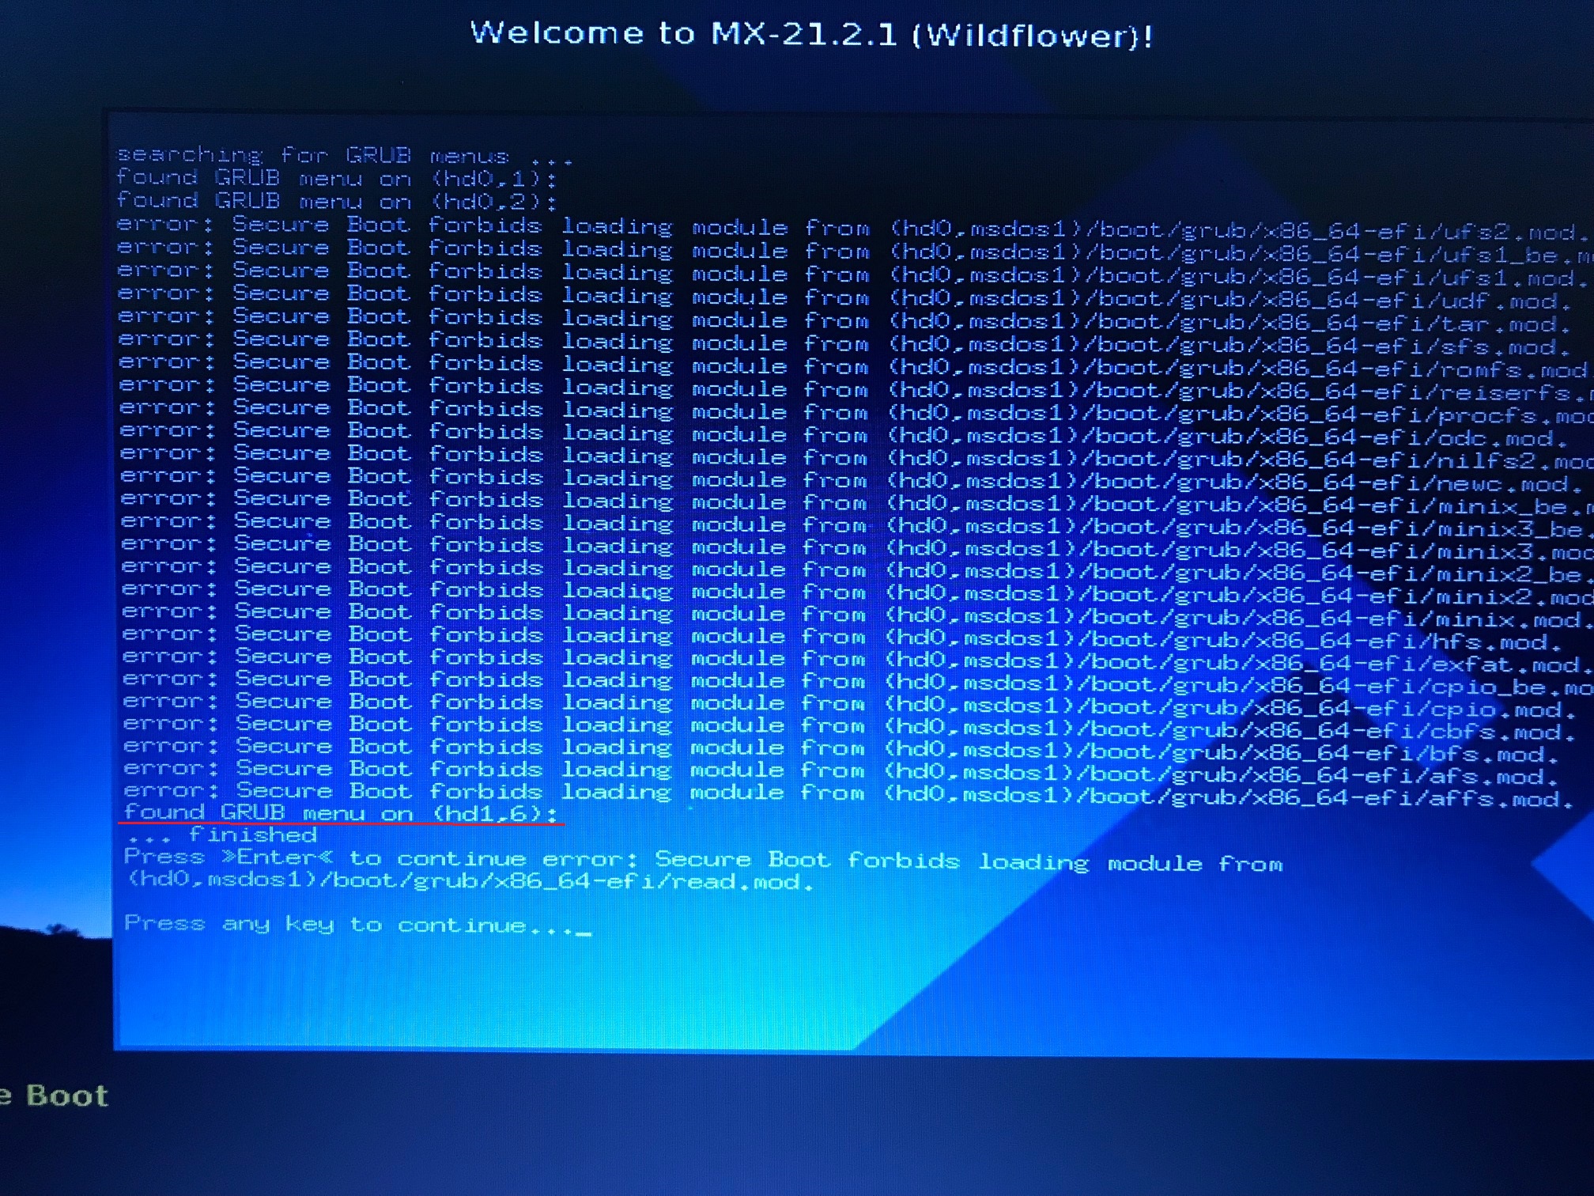The image size is (1594, 1196).
Task: Select red-underlined 'found GRUB menu on (hd1,6)' line
Action: [340, 813]
